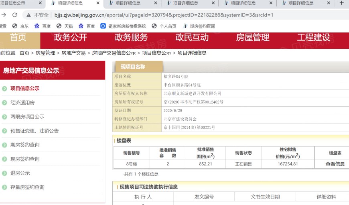Click the browser forward arrow
The width and height of the screenshot is (349, 205).
4,15
